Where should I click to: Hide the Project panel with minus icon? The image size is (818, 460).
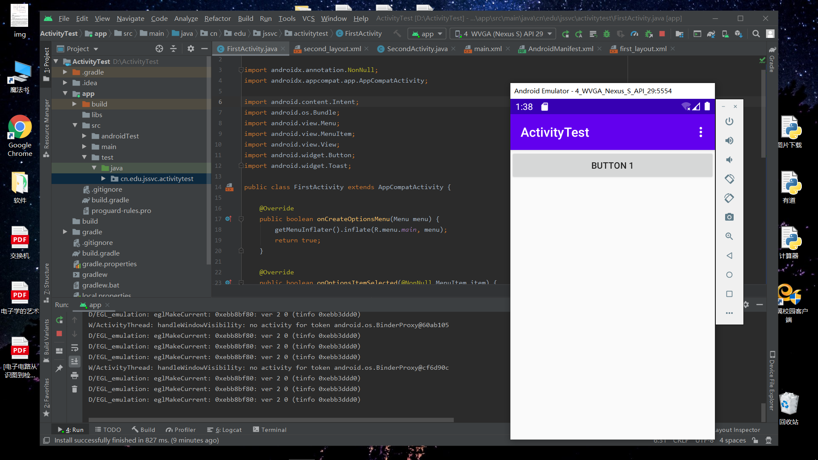click(x=204, y=49)
